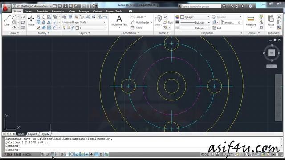Expand the Block panel

click(163, 33)
